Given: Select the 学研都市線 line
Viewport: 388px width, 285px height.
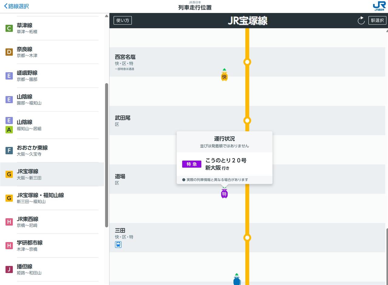Looking at the screenshot, I should click(52, 246).
